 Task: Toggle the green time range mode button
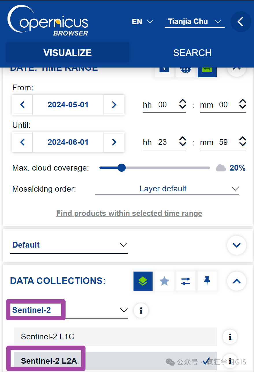pyautogui.click(x=207, y=70)
